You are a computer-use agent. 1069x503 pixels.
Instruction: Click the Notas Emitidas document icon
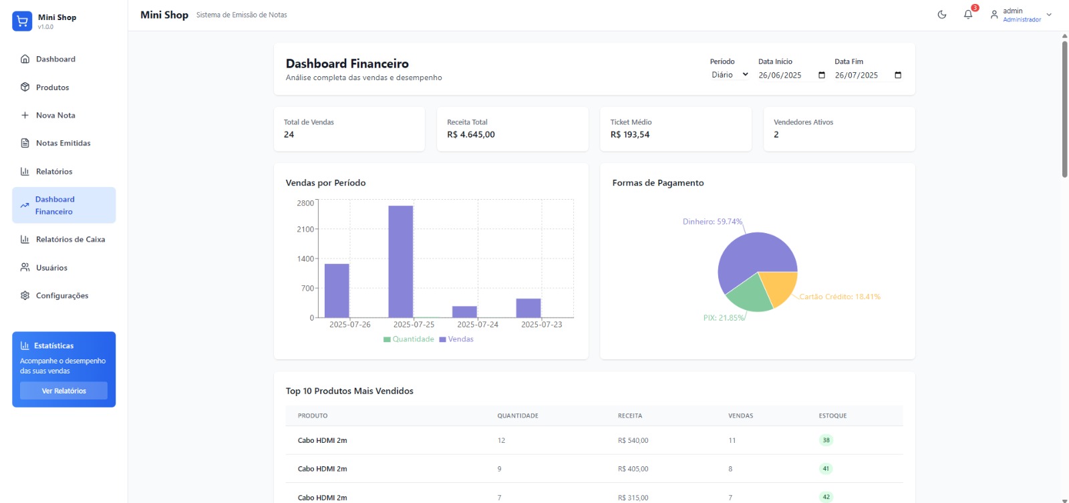(x=25, y=143)
